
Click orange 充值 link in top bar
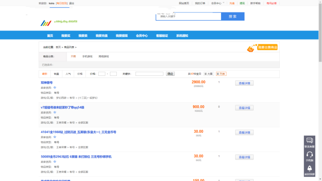click(x=232, y=3)
